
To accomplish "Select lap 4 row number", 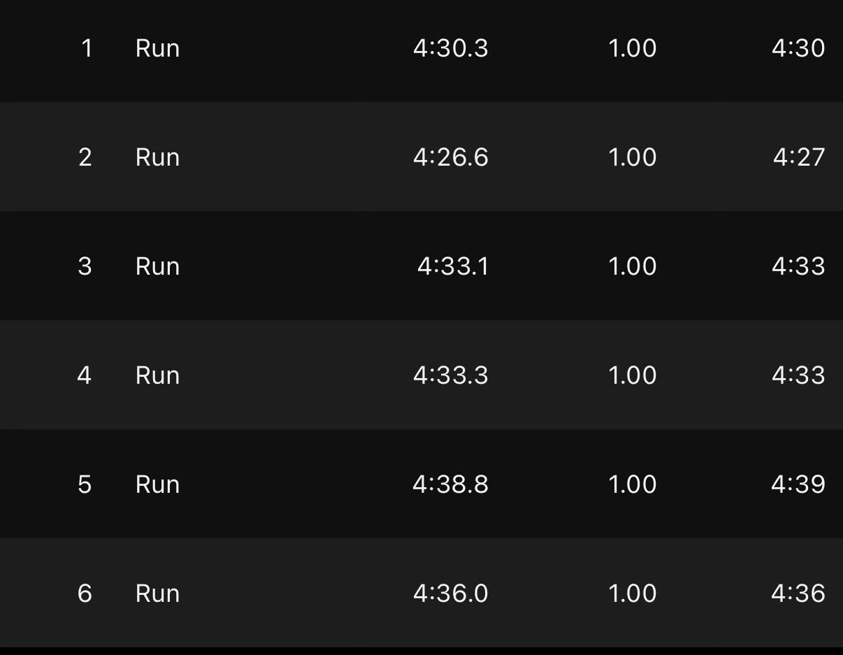I will tap(85, 375).
